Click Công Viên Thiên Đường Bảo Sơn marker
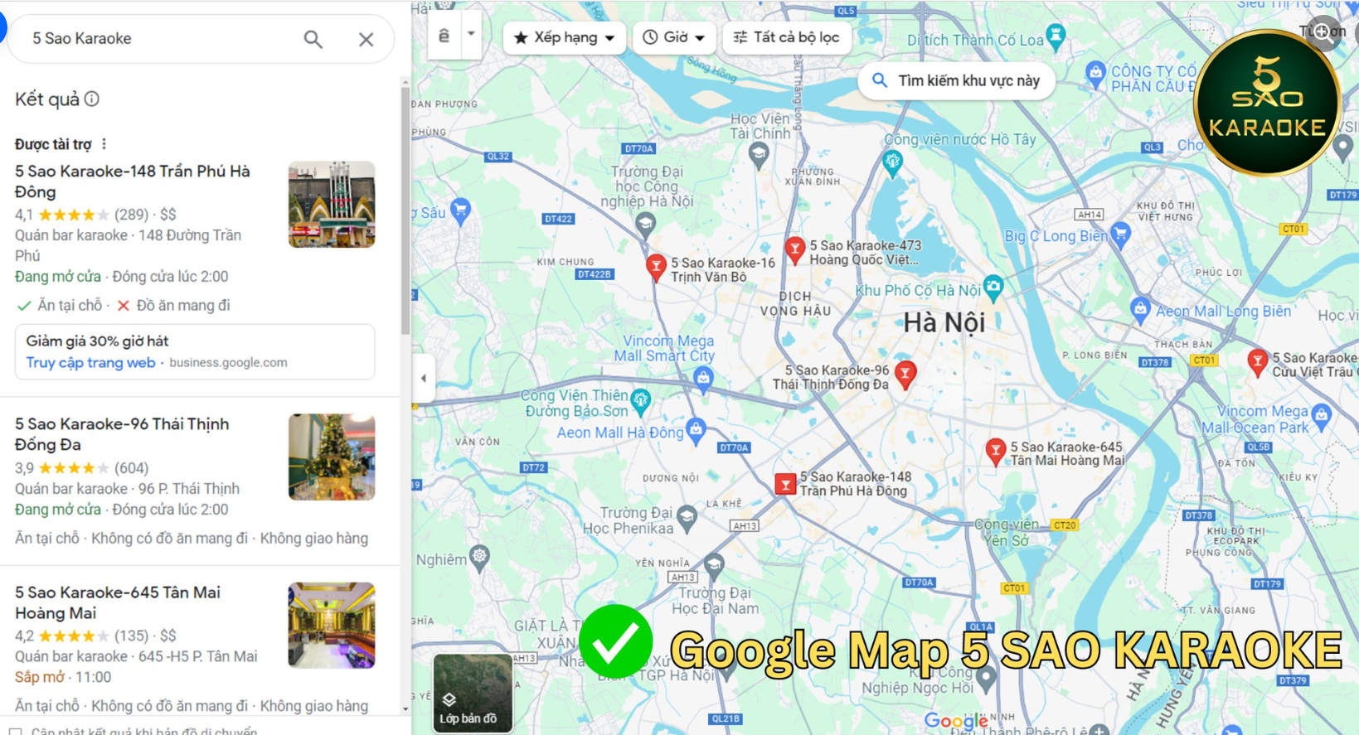 pyautogui.click(x=640, y=400)
